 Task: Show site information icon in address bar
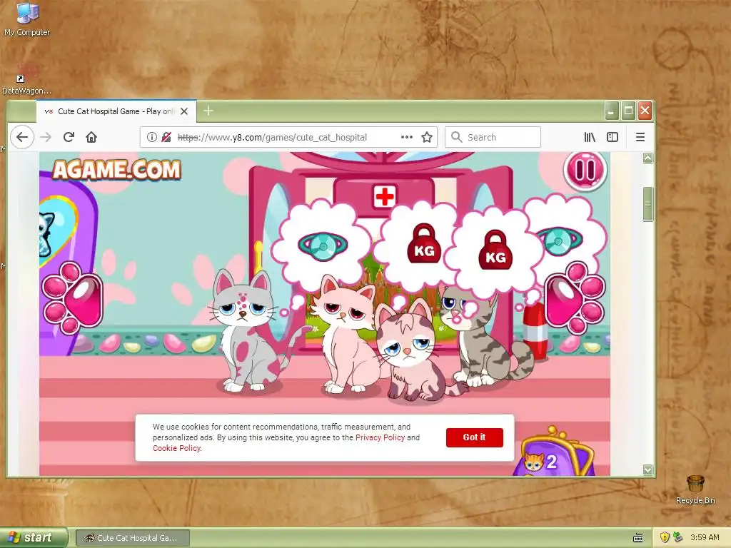[152, 137]
